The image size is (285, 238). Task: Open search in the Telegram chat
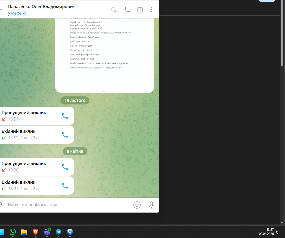tap(114, 10)
